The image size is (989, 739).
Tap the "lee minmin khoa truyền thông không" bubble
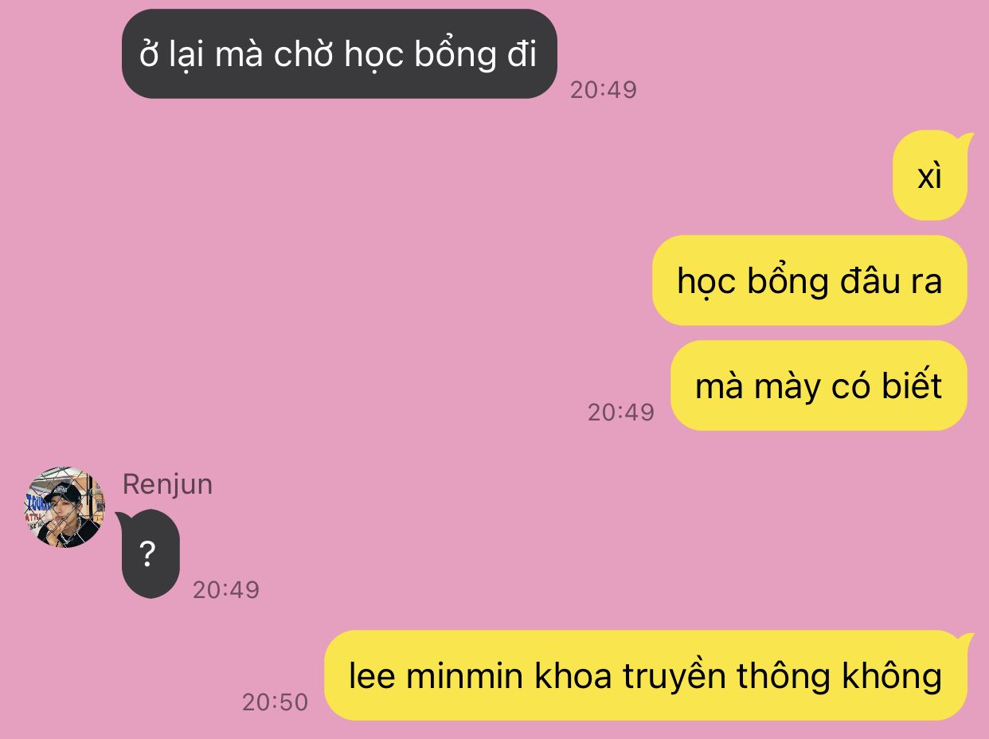pyautogui.click(x=647, y=675)
